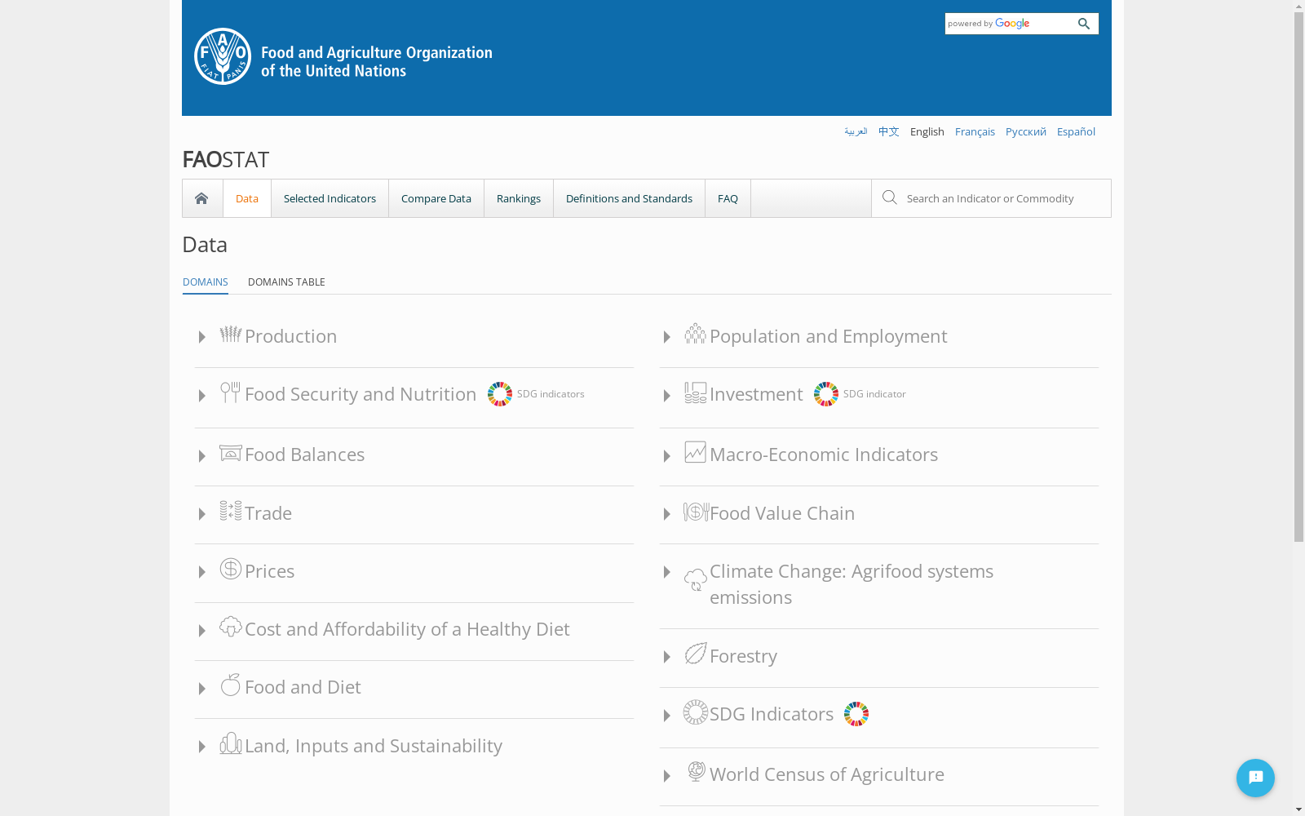Viewport: 1305px width, 816px height.
Task: Click the home icon in the navigation bar
Action: [201, 198]
